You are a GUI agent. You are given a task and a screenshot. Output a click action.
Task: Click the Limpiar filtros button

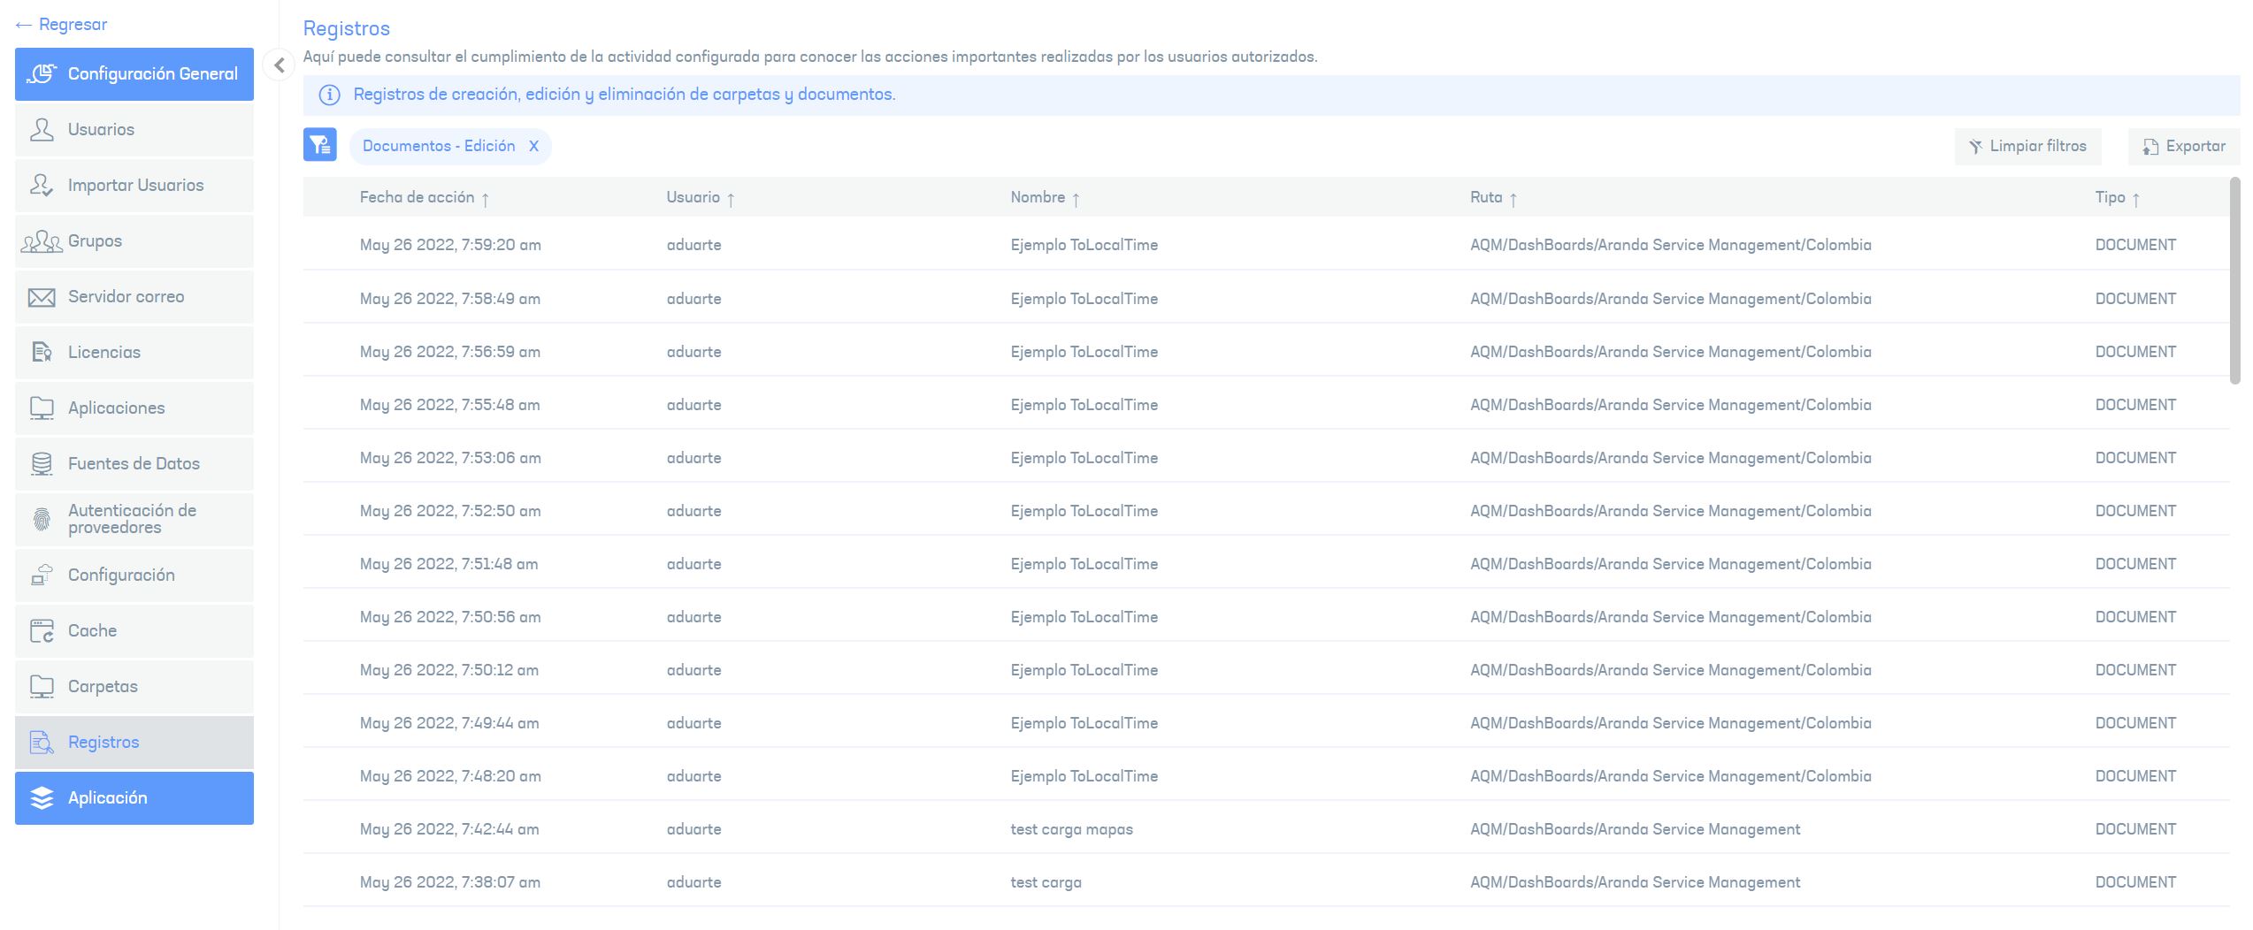click(2027, 147)
